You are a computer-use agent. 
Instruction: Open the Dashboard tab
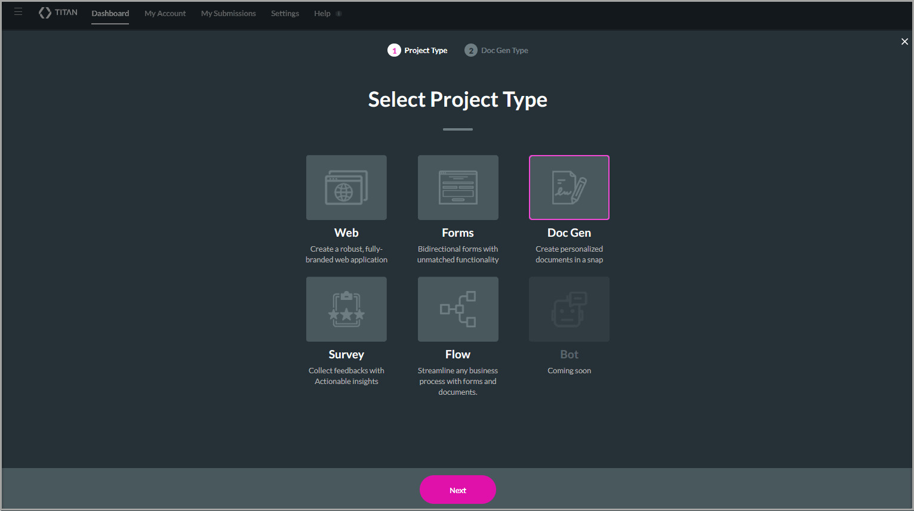click(x=110, y=14)
